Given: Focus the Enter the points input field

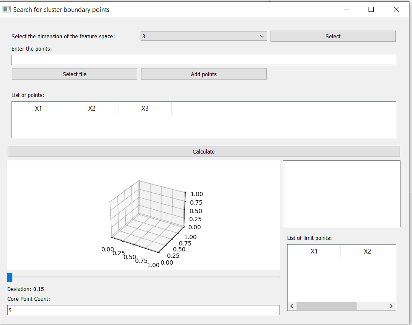Looking at the screenshot, I should pos(204,60).
